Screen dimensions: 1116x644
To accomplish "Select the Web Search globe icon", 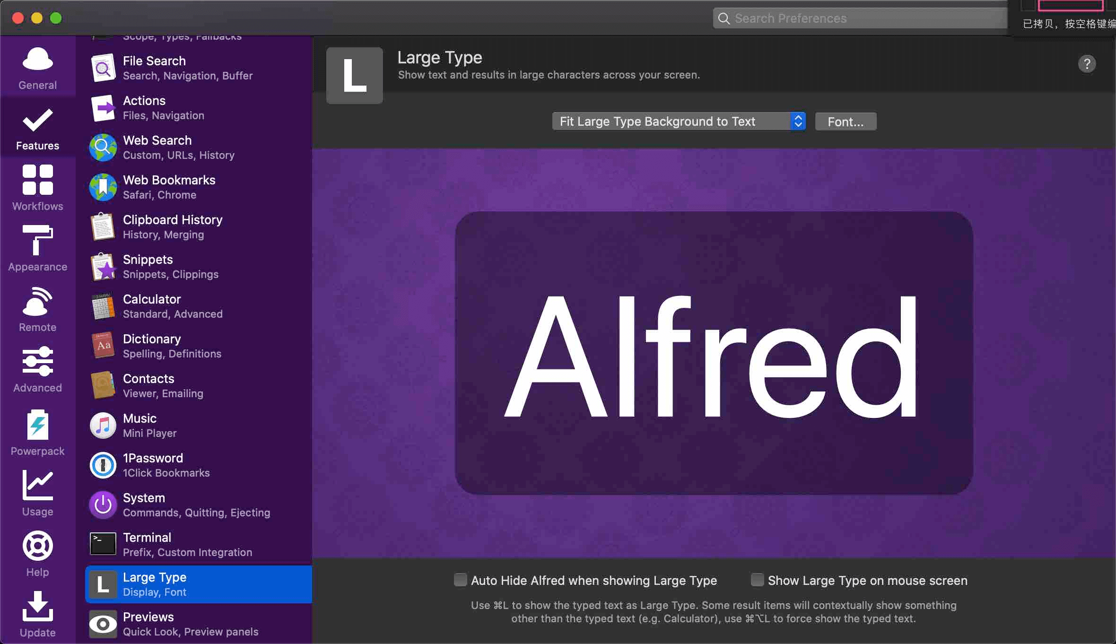I will (103, 148).
